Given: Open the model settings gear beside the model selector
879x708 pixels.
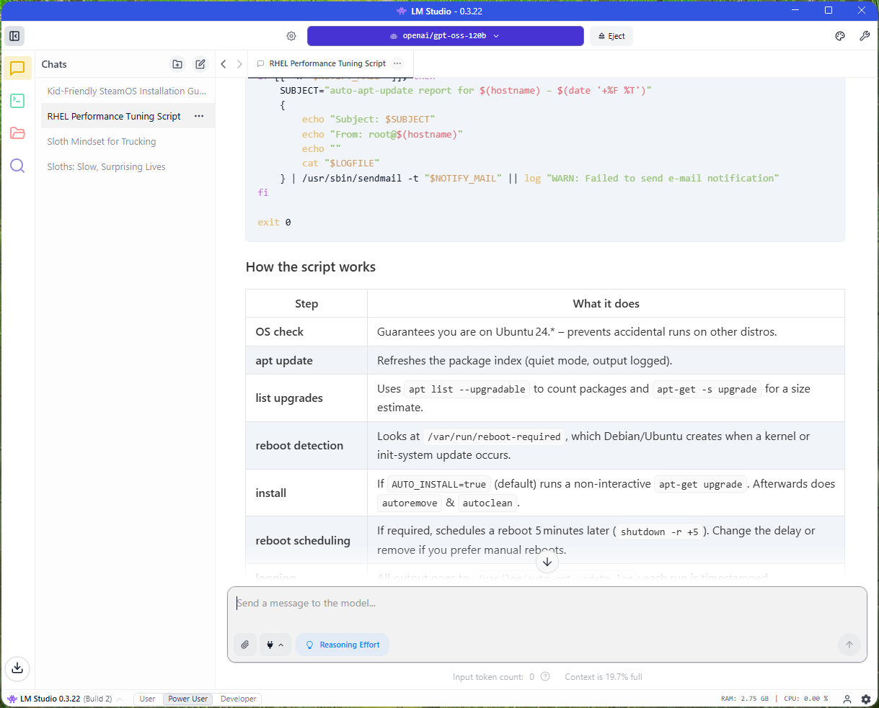Looking at the screenshot, I should [291, 36].
